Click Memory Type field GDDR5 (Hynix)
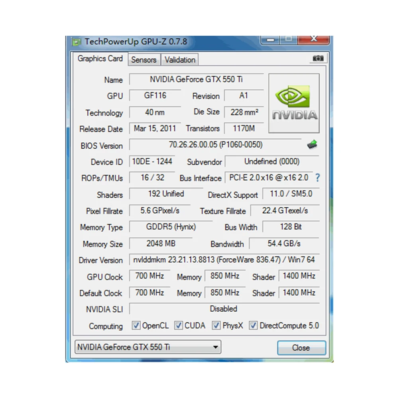 171,227
